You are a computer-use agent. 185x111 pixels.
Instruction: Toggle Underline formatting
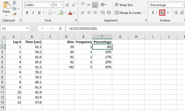39,13
